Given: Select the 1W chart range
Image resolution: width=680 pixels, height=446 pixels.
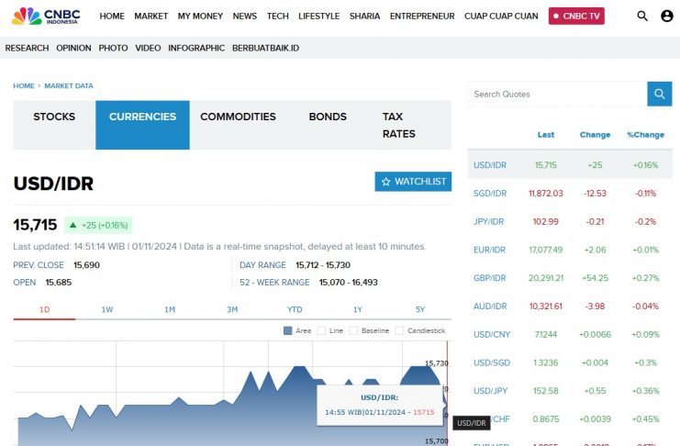Looking at the screenshot, I should point(107,309).
